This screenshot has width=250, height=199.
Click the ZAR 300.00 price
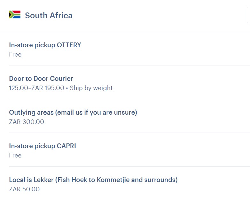point(27,122)
